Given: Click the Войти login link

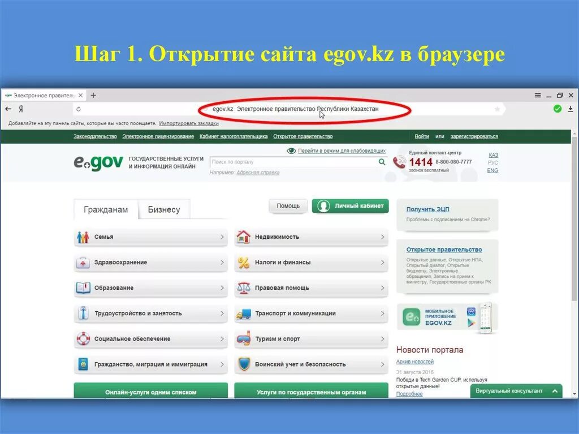Looking at the screenshot, I should (x=422, y=136).
